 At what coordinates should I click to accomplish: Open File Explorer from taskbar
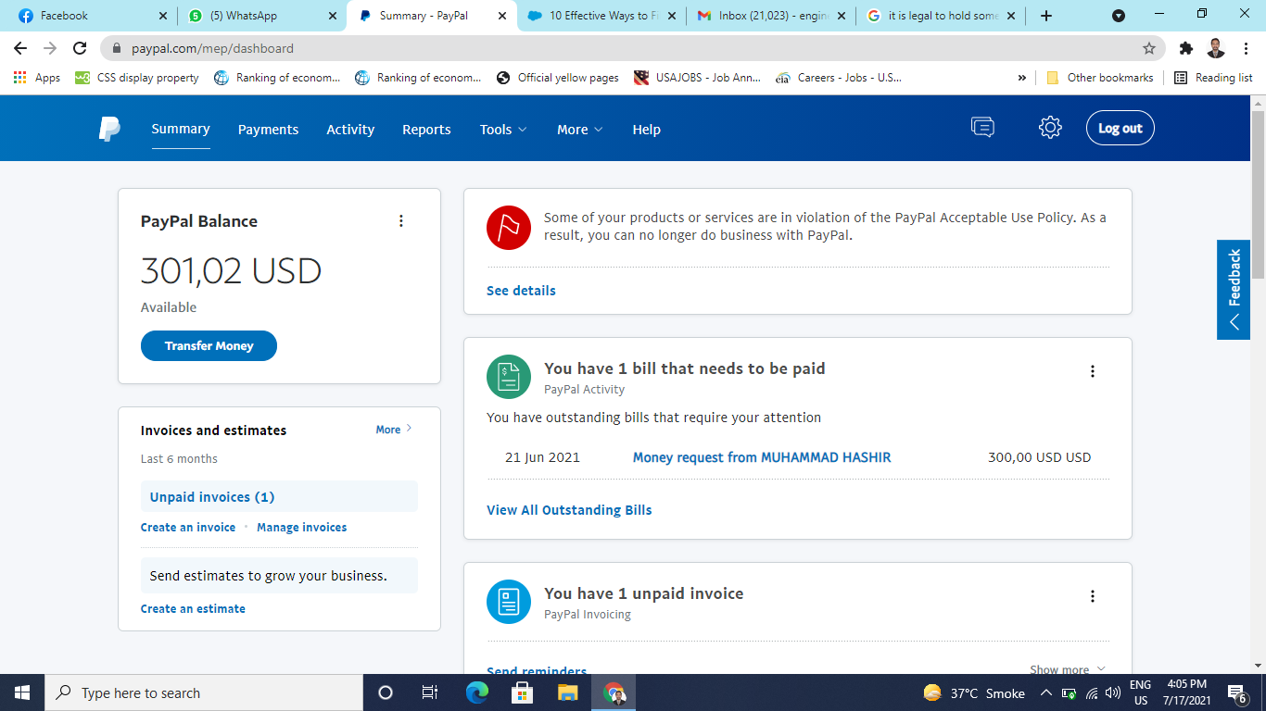(x=567, y=692)
